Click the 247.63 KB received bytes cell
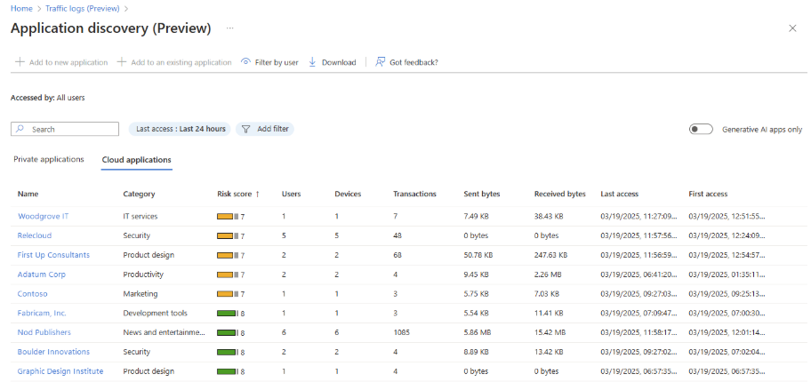This screenshot has width=811, height=382. tap(550, 255)
